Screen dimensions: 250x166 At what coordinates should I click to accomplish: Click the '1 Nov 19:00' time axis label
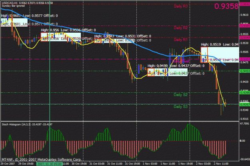[186, 164]
